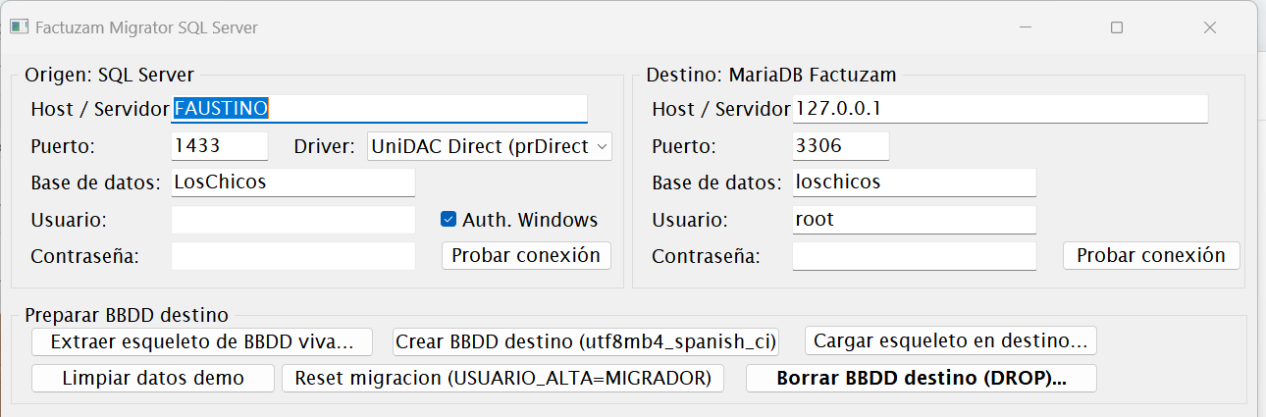The image size is (1266, 417).
Task: Click the 'Origen: SQL Server' group label
Action: coord(110,75)
